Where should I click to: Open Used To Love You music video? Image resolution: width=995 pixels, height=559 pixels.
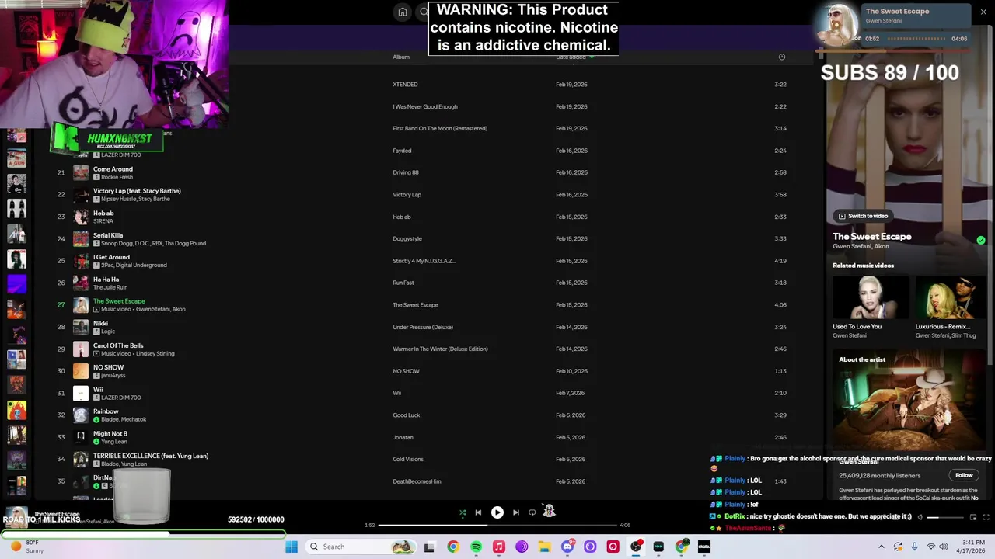click(x=871, y=297)
